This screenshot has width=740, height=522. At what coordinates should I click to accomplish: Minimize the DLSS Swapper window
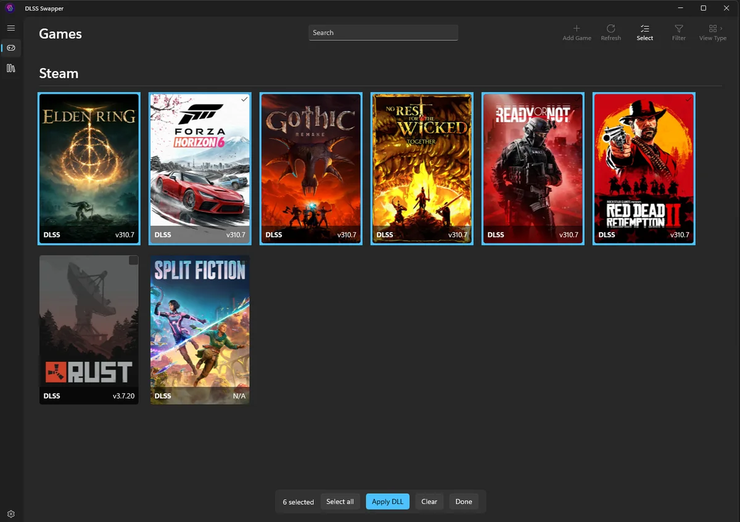pos(680,8)
